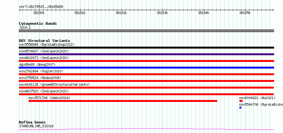Image resolution: width=283 pixels, height=133 pixels.
Task: Open variant nsv5544706 label
Action: tap(261, 104)
